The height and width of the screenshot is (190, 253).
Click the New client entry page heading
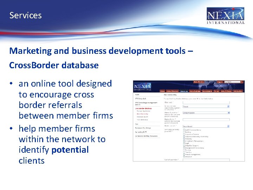click(170, 95)
